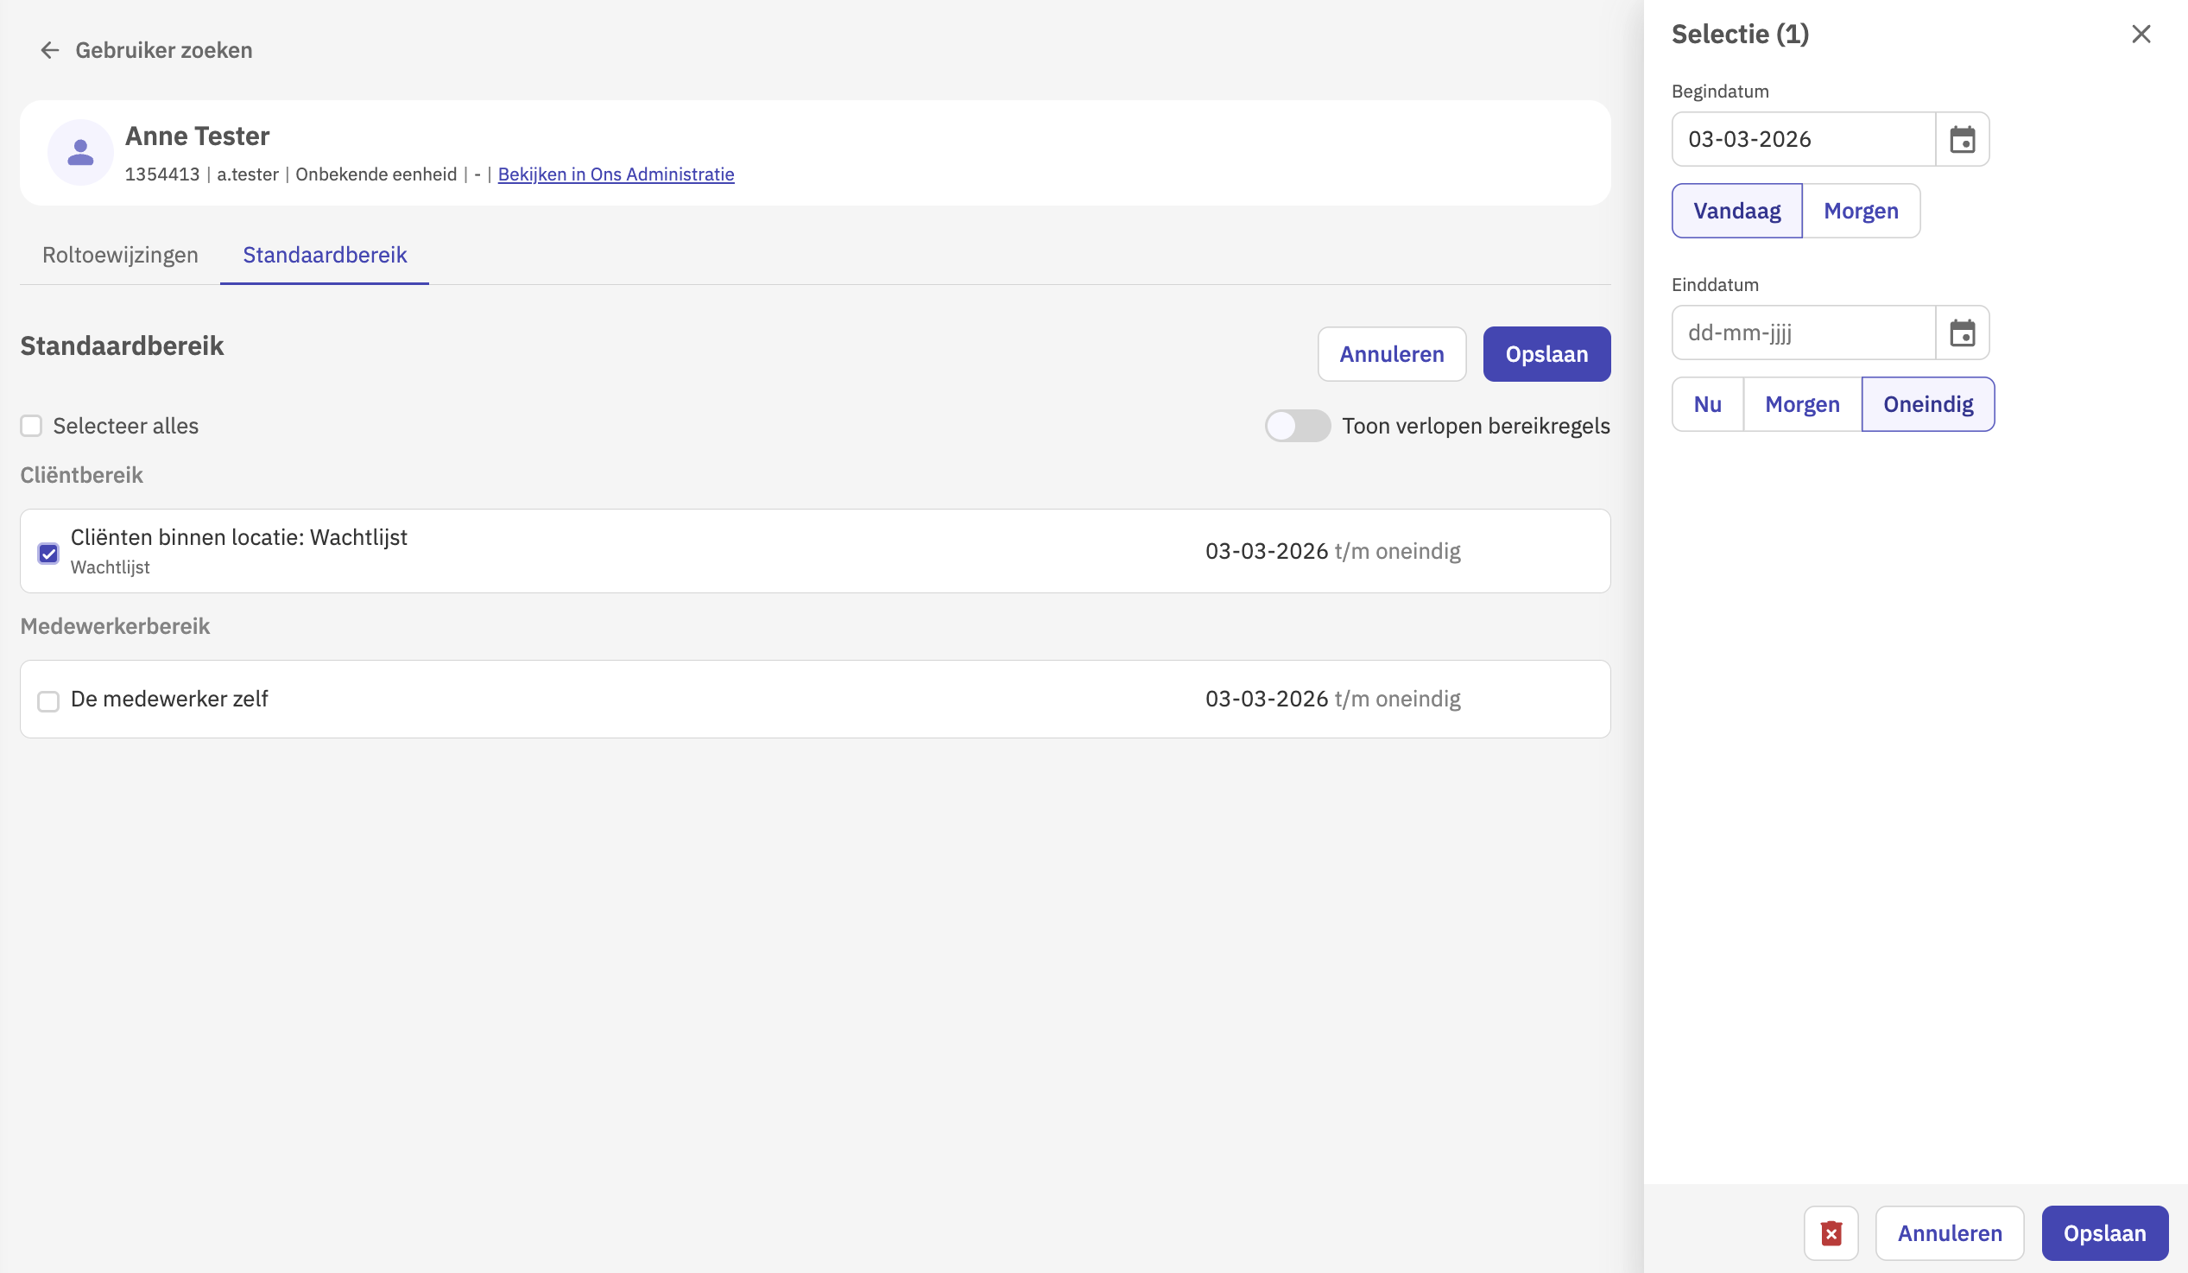Check De medewerker zelf checkbox

point(48,700)
